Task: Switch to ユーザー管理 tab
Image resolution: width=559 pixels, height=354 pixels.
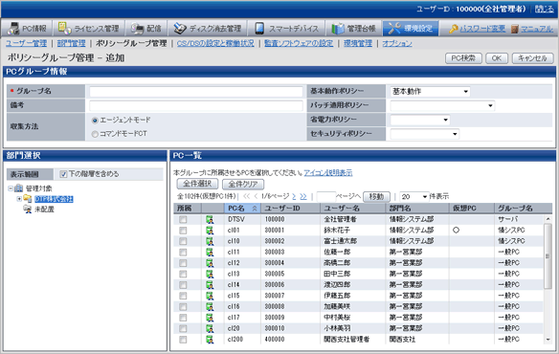Action: tap(27, 43)
